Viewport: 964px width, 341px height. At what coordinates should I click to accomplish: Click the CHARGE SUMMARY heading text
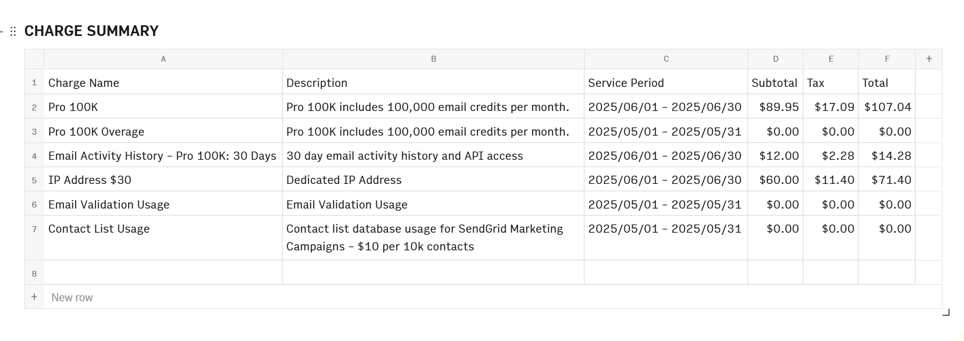(x=91, y=31)
